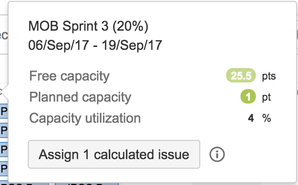The height and width of the screenshot is (185, 298).
Task: Click the Free capacity label
Action: [x=69, y=76]
